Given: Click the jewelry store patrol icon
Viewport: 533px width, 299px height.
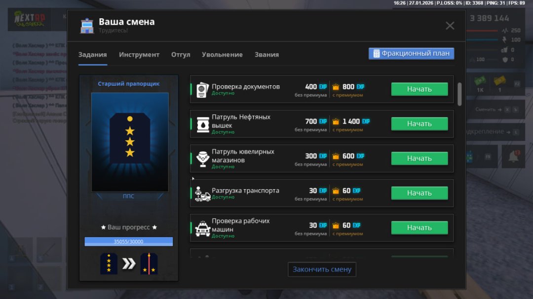Looking at the screenshot, I should point(202,159).
